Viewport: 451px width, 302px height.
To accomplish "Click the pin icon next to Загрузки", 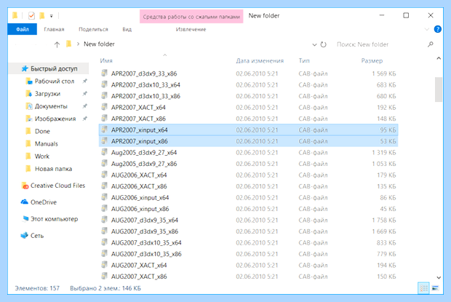I will (x=84, y=93).
